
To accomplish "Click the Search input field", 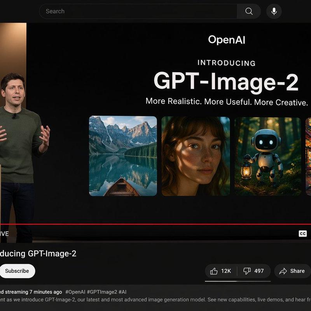I will point(138,11).
